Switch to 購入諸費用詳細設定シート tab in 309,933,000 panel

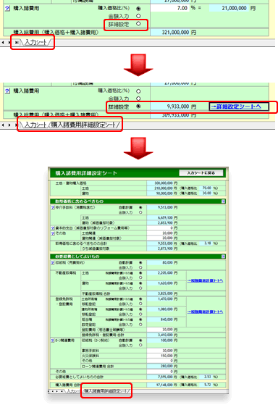tap(84, 125)
